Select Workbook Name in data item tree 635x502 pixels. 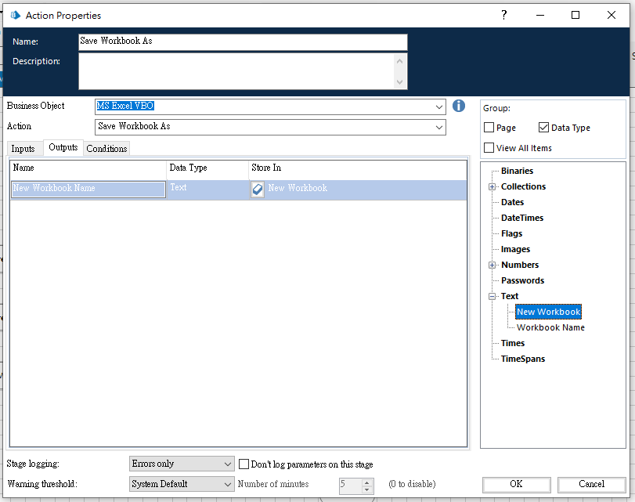pos(550,327)
